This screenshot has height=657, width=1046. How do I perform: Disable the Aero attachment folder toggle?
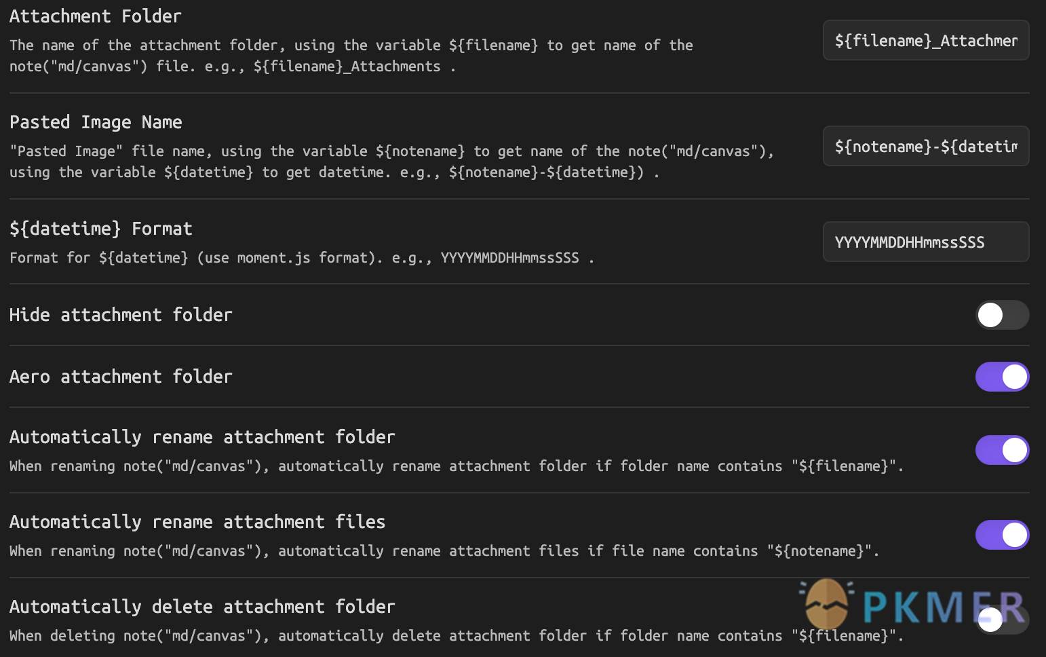1002,377
